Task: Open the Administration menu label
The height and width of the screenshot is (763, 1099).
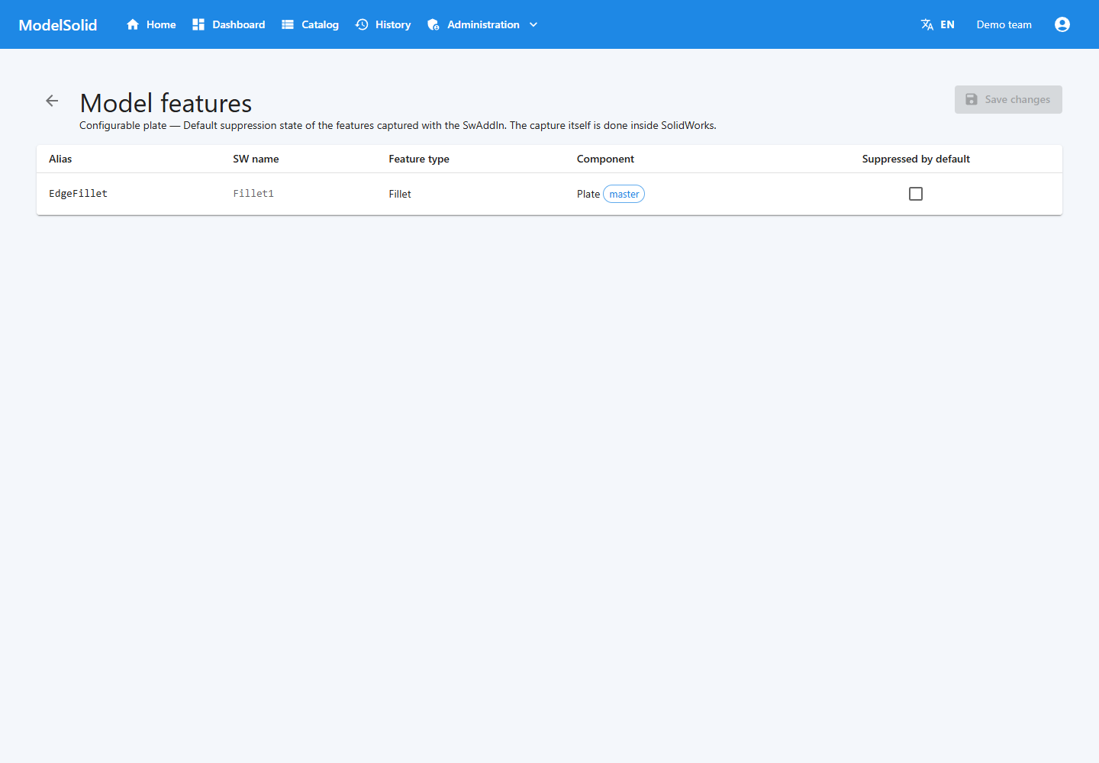Action: coord(483,24)
